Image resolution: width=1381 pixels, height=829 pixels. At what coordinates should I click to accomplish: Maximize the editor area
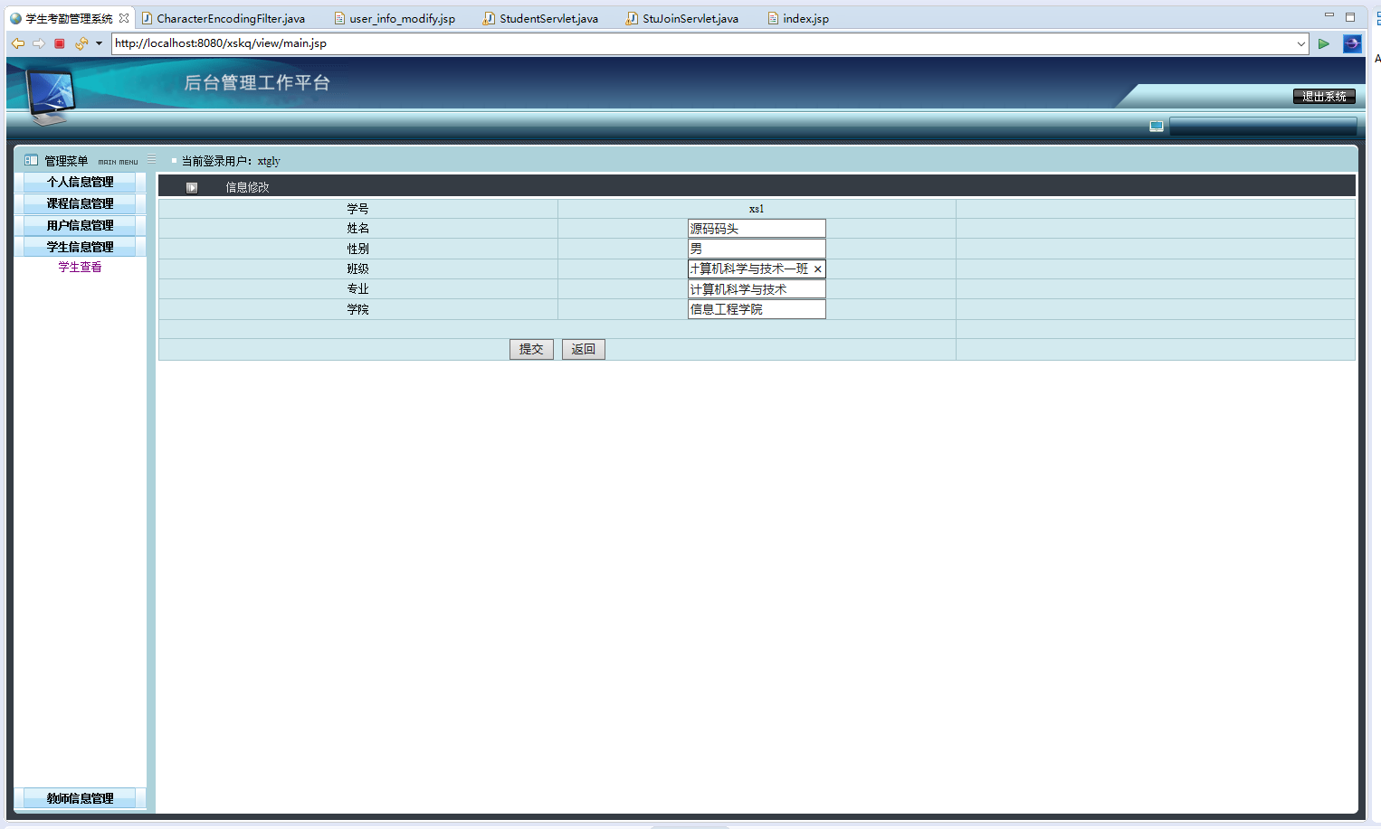point(1350,16)
